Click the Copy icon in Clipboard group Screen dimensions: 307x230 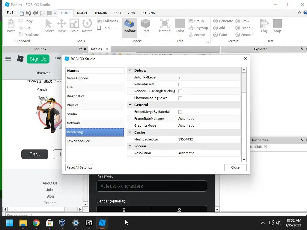pos(21,21)
